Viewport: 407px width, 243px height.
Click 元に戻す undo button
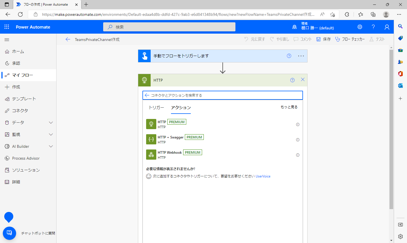point(255,39)
